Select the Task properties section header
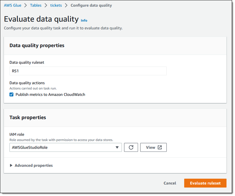Image resolution: width=235 pixels, height=196 pixels. [x=28, y=117]
